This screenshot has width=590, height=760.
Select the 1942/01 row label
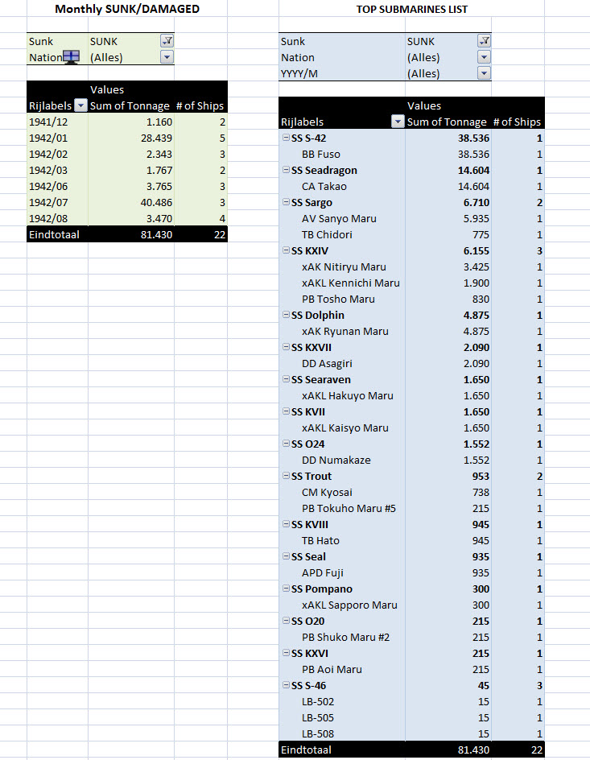tap(57, 138)
